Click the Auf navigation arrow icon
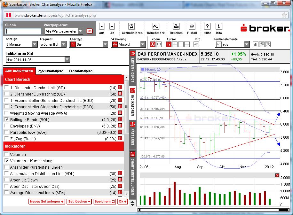Image resolution: width=293 pixels, height=215 pixels. click(x=101, y=27)
